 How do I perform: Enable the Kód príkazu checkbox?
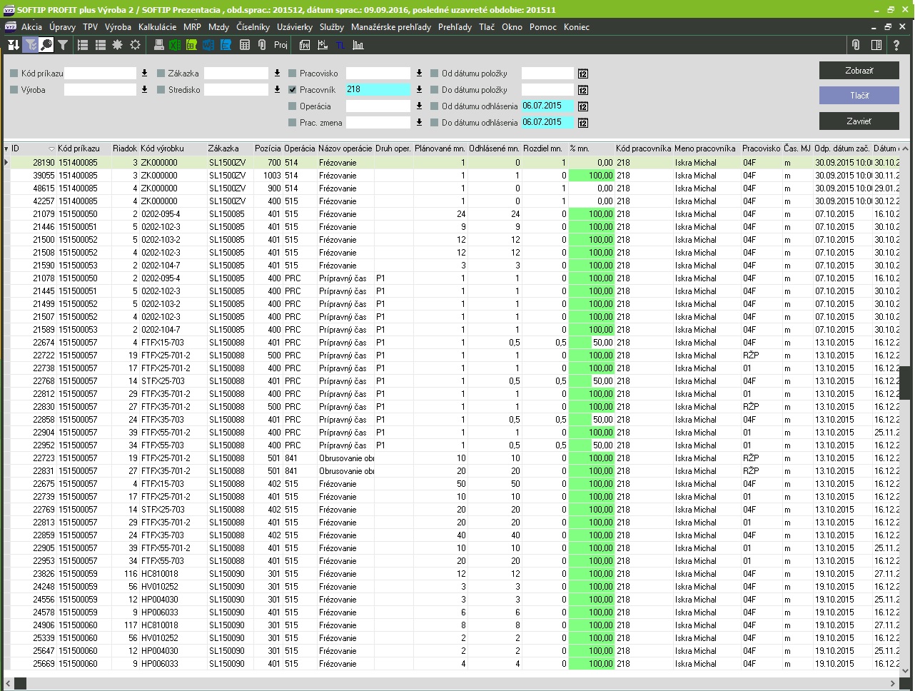coord(14,74)
